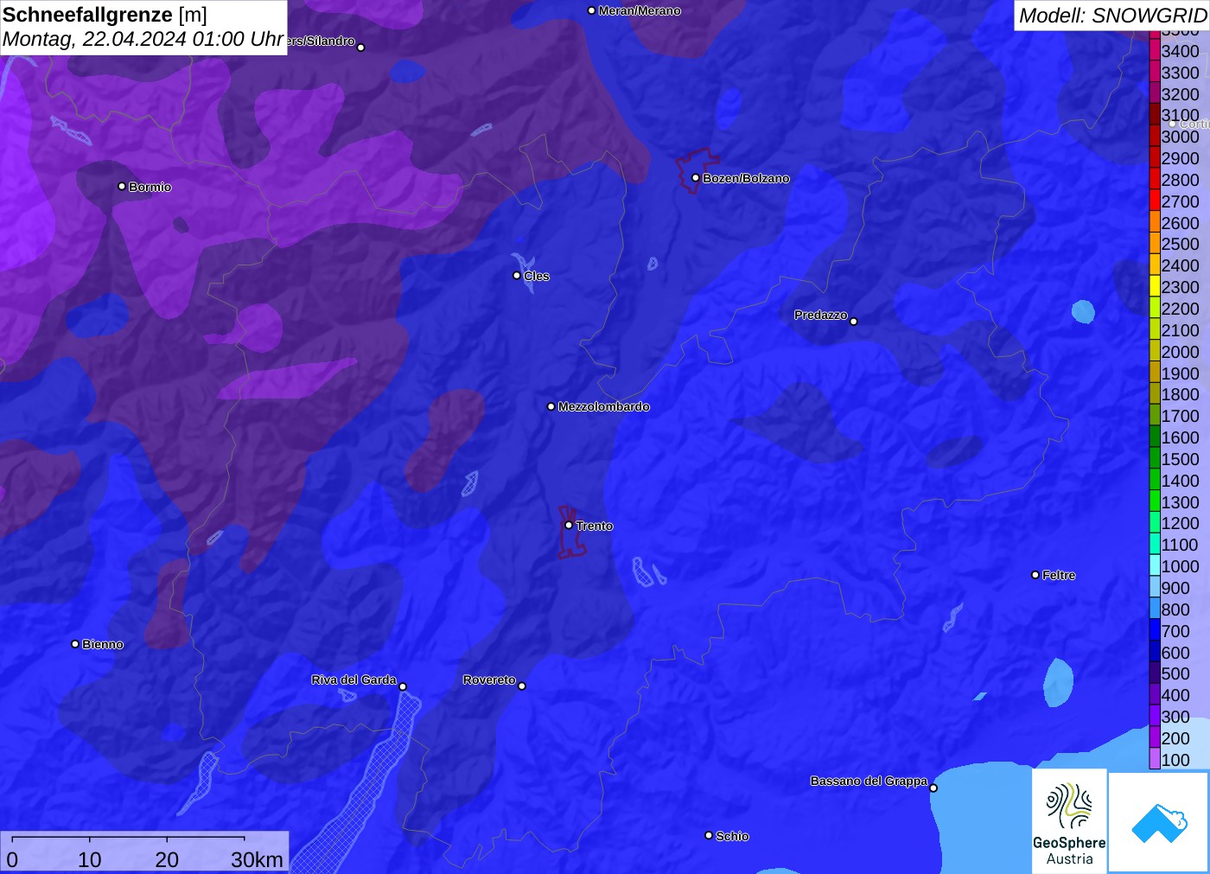Select the Trento city marker dot
The height and width of the screenshot is (874, 1210).
[569, 525]
